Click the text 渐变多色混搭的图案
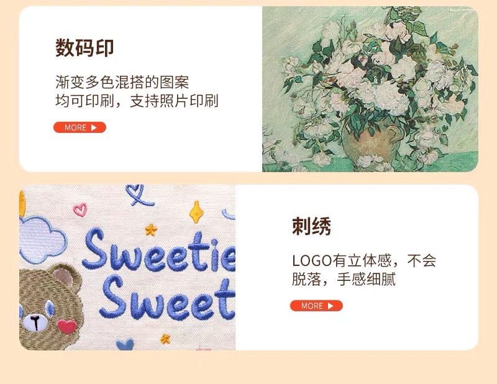The width and height of the screenshot is (497, 384). [122, 82]
